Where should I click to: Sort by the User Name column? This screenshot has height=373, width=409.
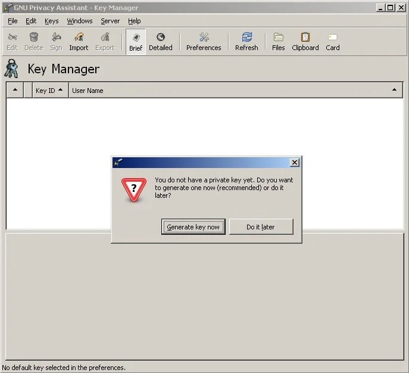tap(236, 91)
